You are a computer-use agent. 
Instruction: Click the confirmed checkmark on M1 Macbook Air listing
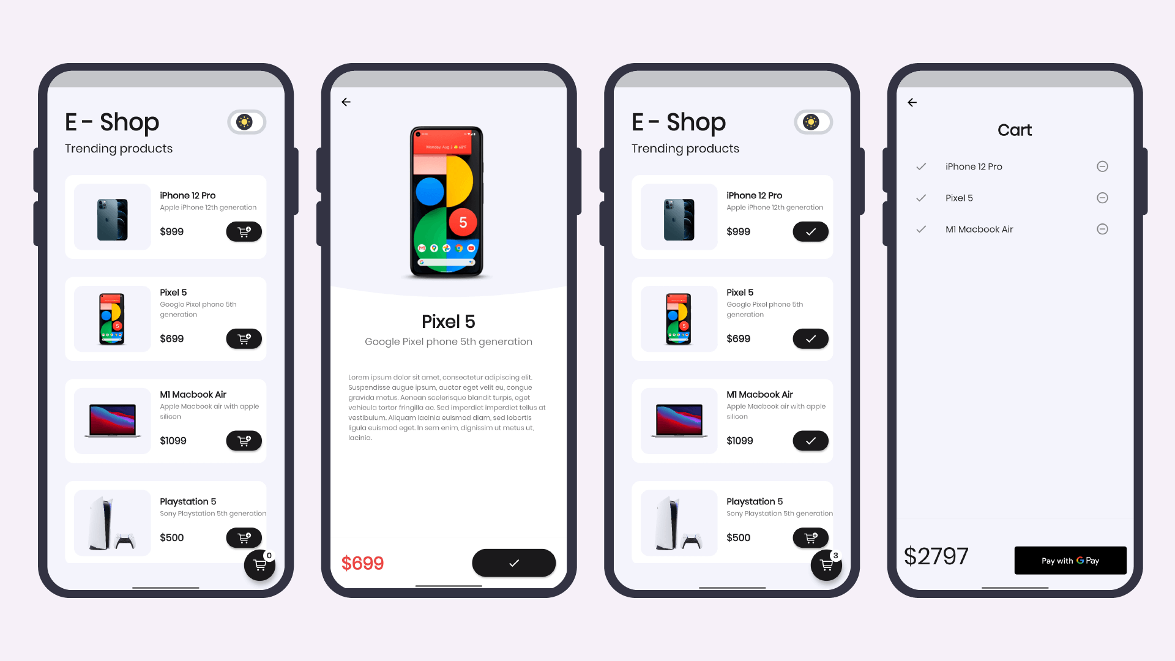tap(810, 440)
